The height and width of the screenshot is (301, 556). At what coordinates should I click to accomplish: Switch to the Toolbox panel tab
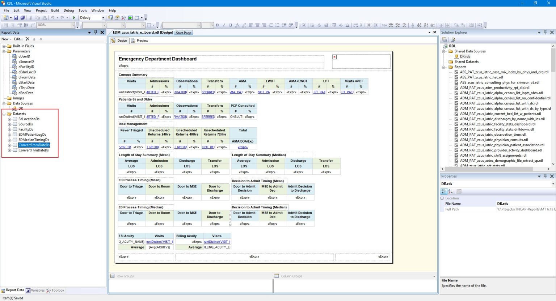(x=56, y=290)
